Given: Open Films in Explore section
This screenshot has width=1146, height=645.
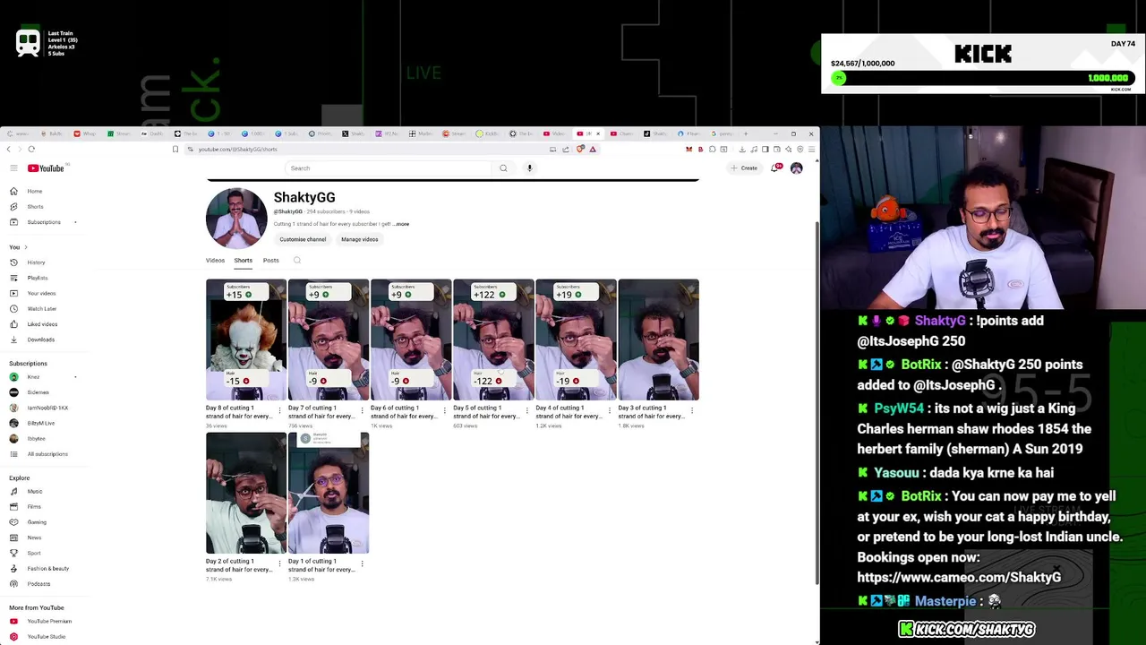Looking at the screenshot, I should click(x=34, y=507).
